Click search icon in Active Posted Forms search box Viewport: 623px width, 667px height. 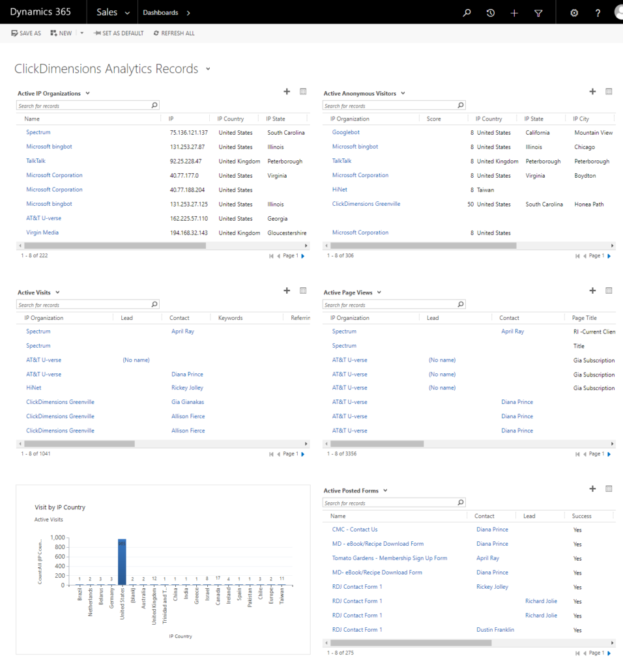click(461, 502)
